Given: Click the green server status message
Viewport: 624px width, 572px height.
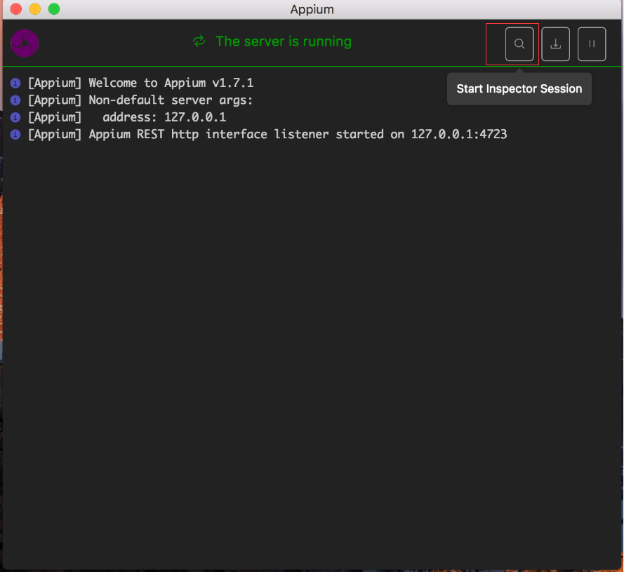Looking at the screenshot, I should click(x=284, y=42).
